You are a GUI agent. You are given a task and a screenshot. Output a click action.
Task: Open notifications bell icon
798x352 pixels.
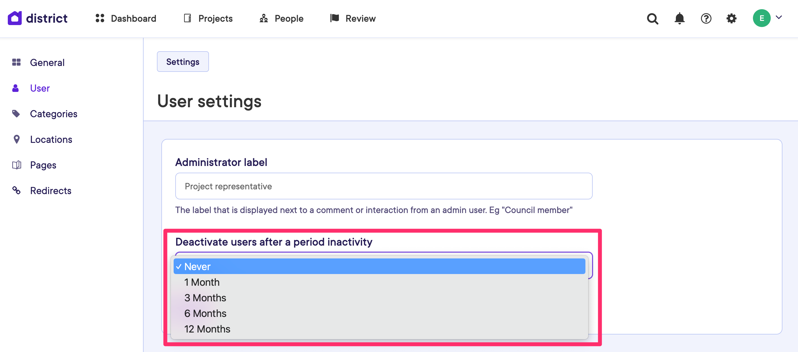pos(679,19)
